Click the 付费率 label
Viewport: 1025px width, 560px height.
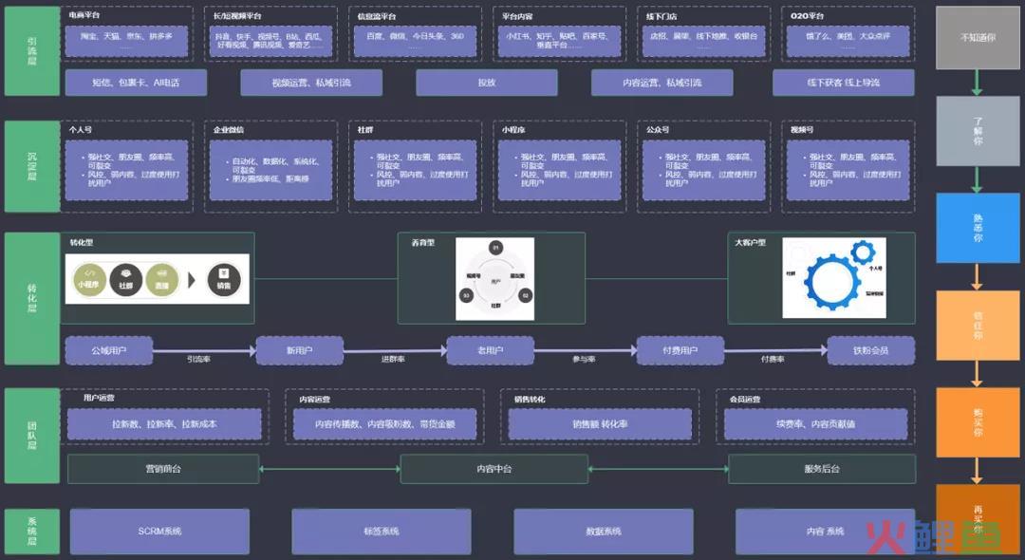coord(773,359)
